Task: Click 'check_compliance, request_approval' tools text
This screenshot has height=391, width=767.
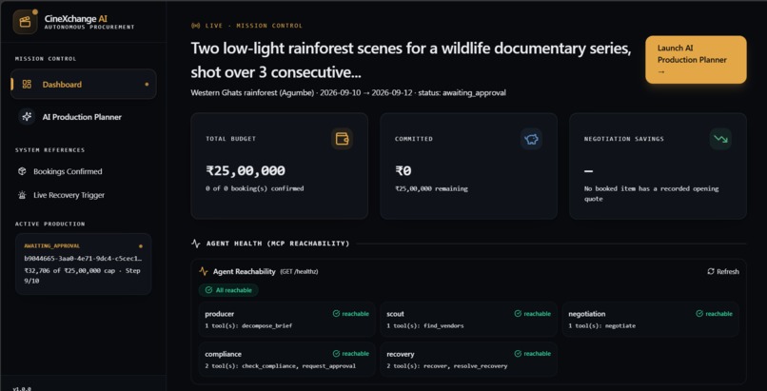Action: (x=299, y=365)
